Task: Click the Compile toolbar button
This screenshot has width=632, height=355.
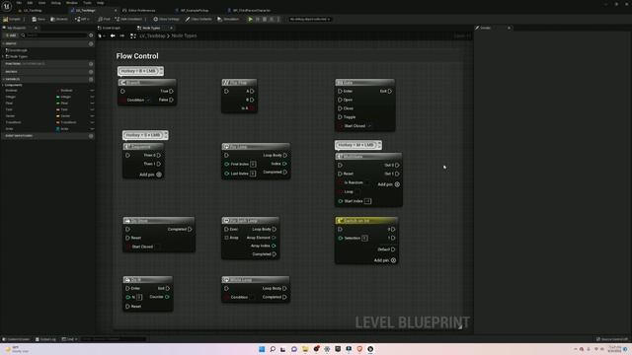Action: [12, 19]
